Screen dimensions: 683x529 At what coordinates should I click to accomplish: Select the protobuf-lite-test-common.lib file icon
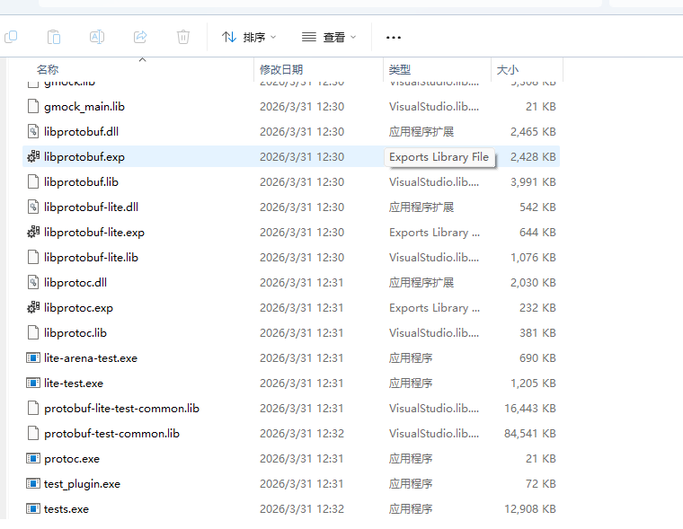click(33, 409)
